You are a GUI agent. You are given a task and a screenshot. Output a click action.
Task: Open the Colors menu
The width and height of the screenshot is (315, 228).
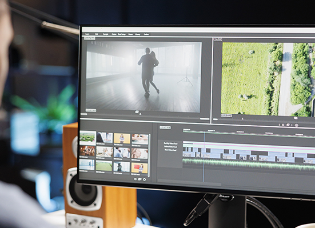(x=114, y=34)
